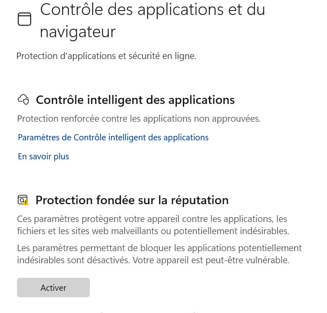Click the line starting "Ces paramètres protègent votre appareil"

coord(152,219)
